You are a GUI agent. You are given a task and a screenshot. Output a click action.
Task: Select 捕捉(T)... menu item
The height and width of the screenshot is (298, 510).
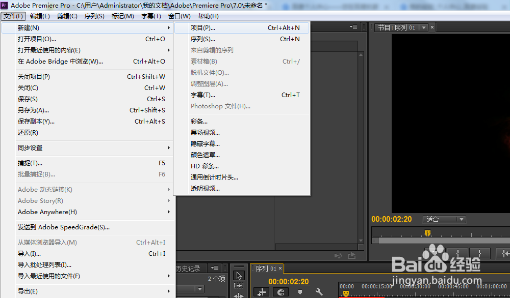click(x=87, y=163)
